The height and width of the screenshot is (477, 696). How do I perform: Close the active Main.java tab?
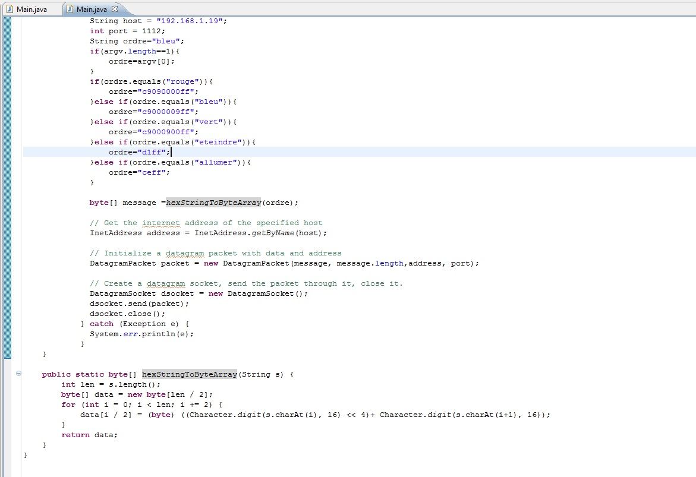click(x=115, y=8)
